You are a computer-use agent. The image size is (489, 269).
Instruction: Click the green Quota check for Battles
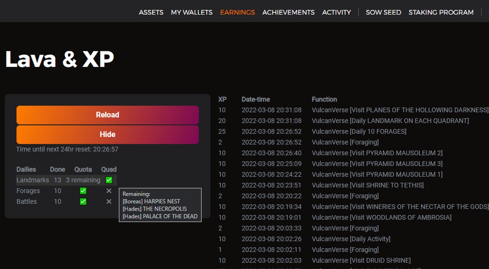pos(83,201)
